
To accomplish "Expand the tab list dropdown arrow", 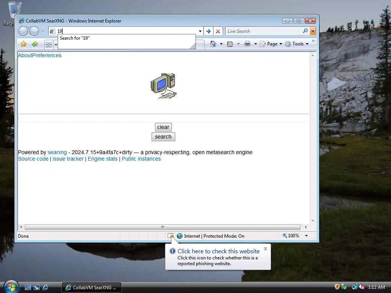I will (x=56, y=45).
